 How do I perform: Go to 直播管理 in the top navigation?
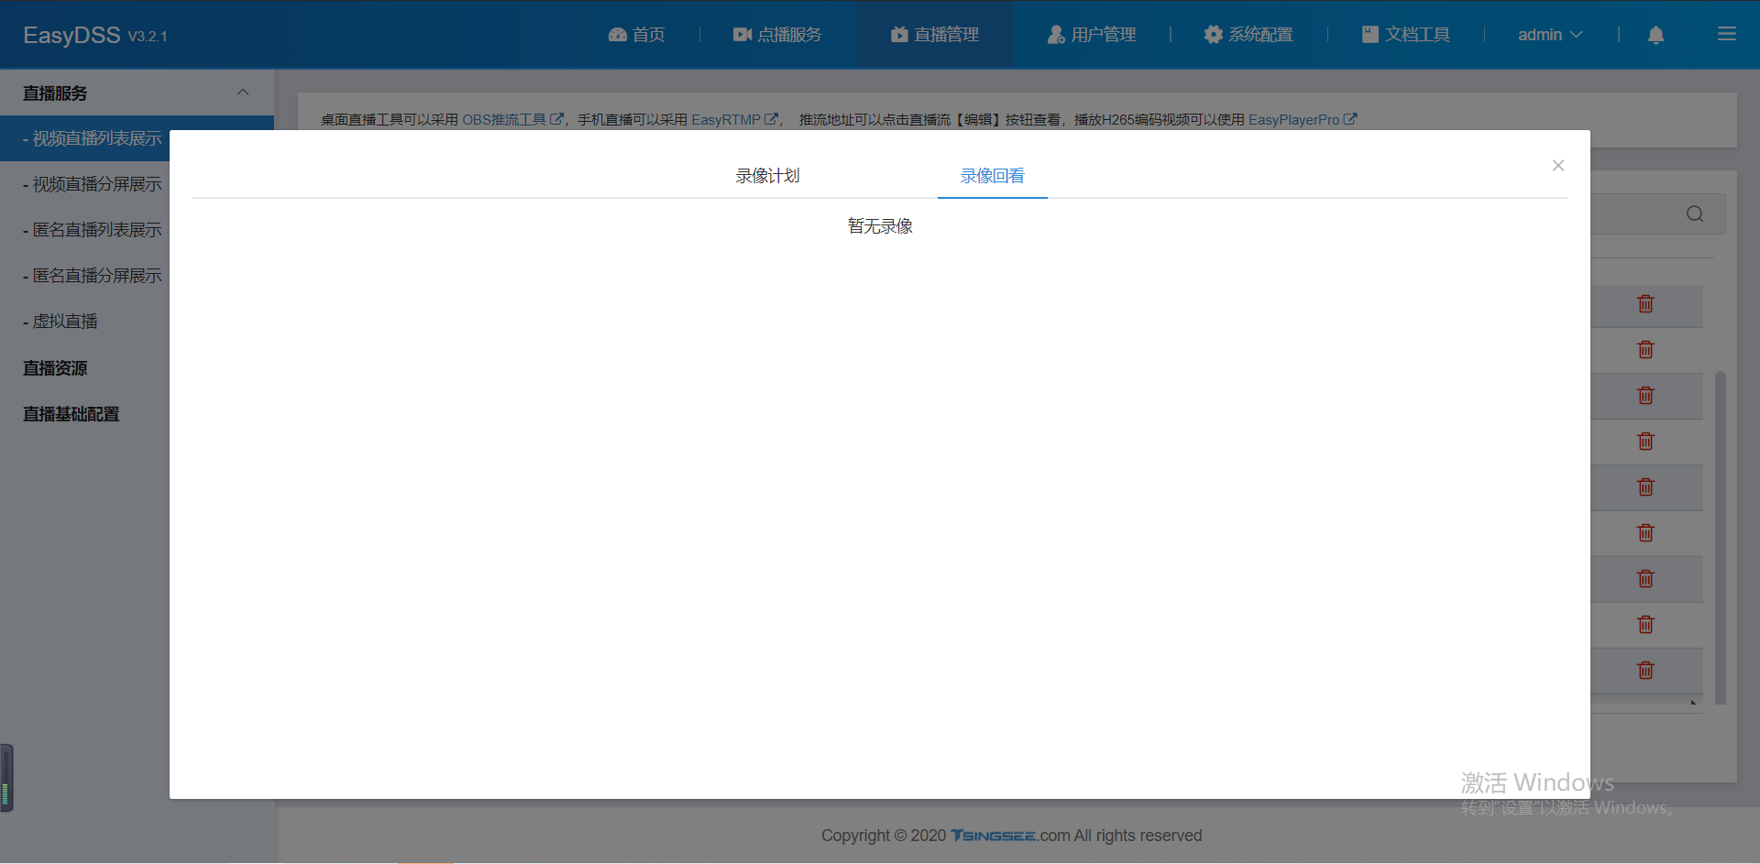(x=934, y=34)
